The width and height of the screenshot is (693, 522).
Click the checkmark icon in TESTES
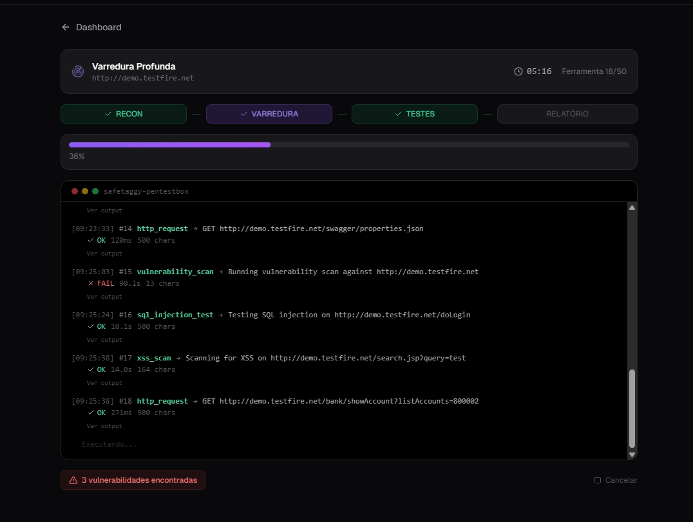[x=398, y=114]
